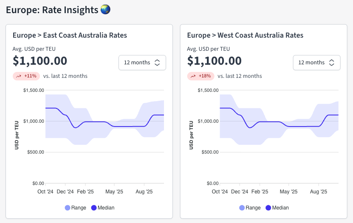The image size is (353, 223).
Task: Click West Coast chart $1,500.00 axis label
Action: tap(208, 90)
